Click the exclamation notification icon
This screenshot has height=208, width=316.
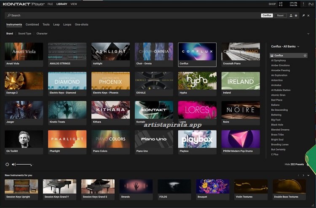(x=303, y=4)
